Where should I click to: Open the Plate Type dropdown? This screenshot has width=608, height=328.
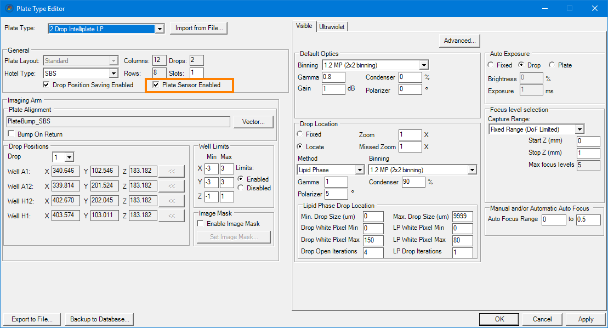[159, 29]
